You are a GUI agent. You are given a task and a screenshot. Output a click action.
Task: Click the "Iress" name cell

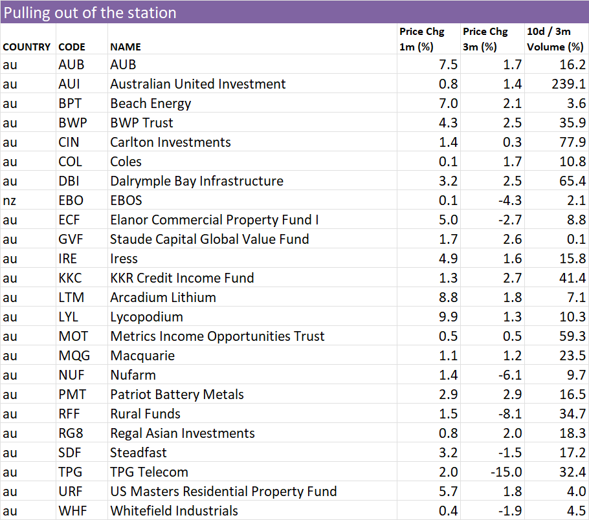coord(124,259)
